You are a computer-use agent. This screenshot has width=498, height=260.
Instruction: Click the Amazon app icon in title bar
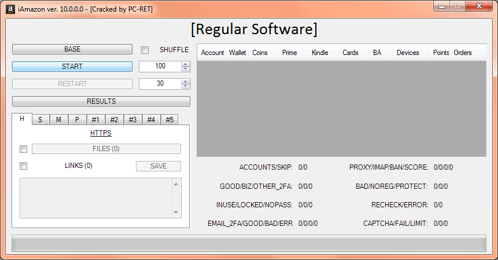(10, 9)
